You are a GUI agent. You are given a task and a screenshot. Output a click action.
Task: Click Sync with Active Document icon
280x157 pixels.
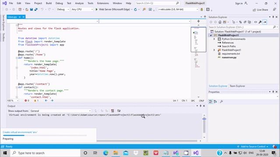(x=240, y=22)
